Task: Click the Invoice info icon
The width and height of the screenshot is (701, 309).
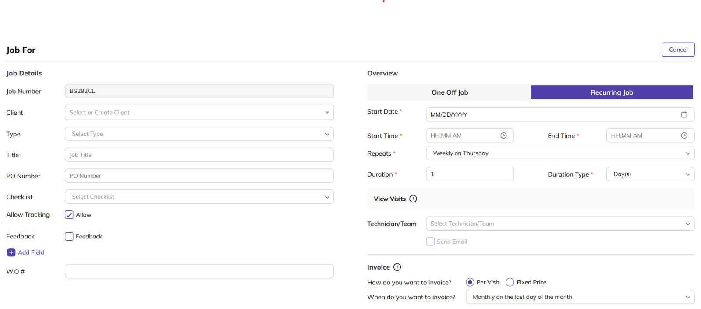Action: 397,267
